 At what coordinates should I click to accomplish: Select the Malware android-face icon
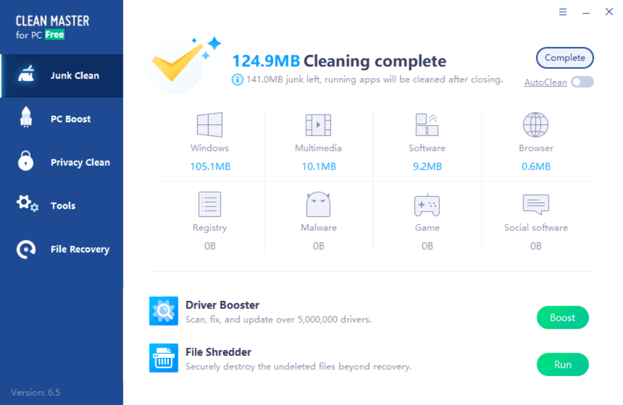pyautogui.click(x=318, y=204)
